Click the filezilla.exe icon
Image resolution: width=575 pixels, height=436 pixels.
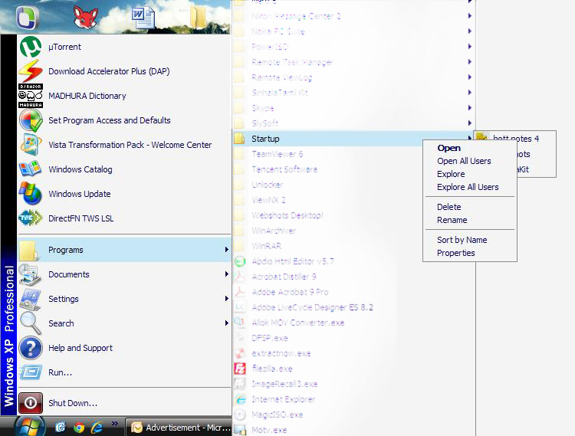(240, 369)
